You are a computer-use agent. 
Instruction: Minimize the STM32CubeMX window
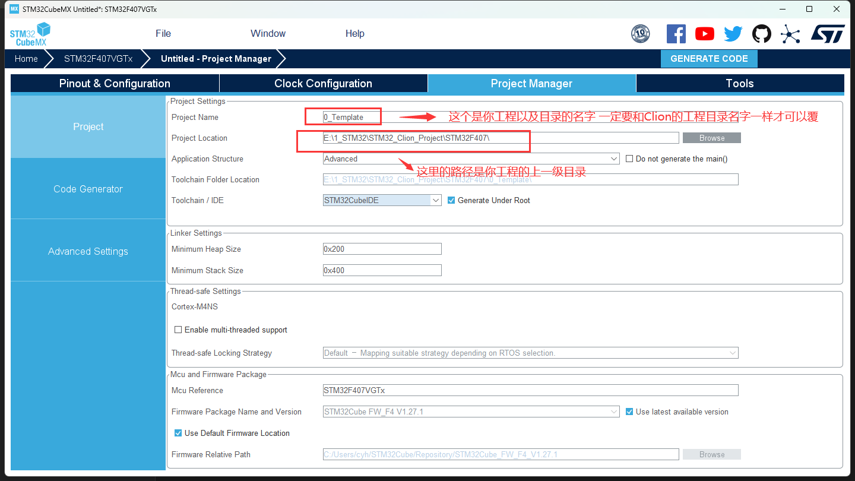click(782, 9)
